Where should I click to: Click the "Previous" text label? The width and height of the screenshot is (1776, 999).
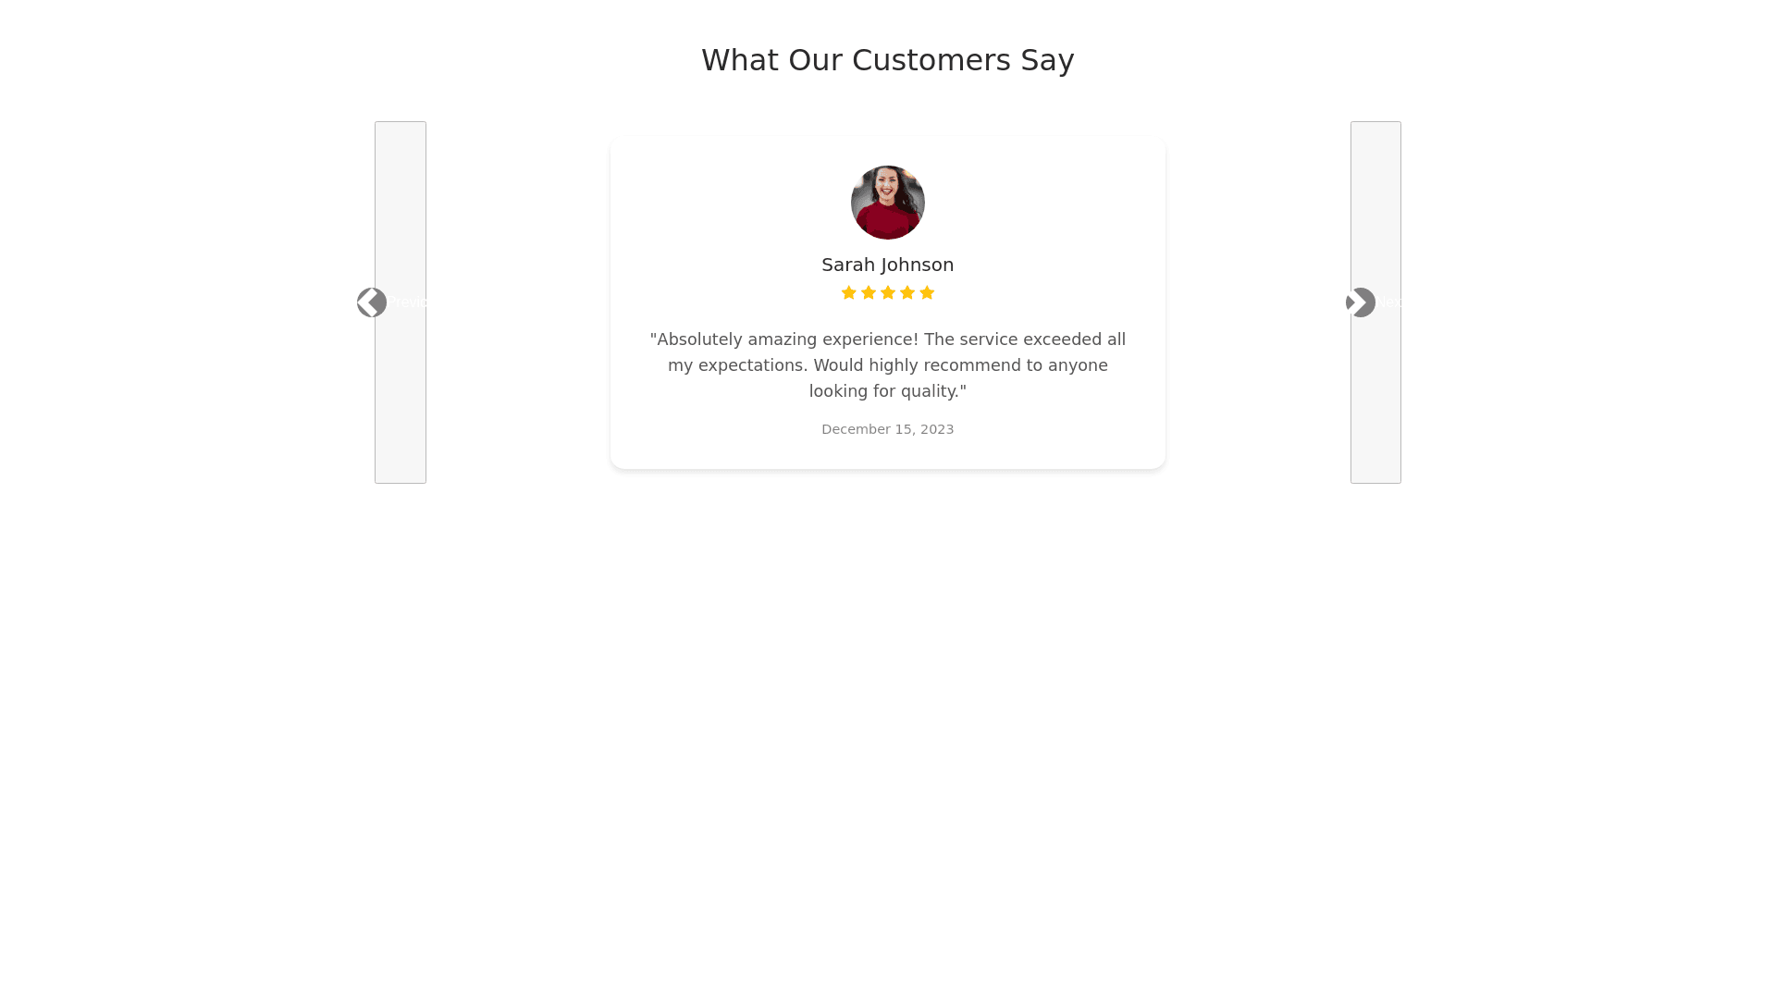pos(407,302)
